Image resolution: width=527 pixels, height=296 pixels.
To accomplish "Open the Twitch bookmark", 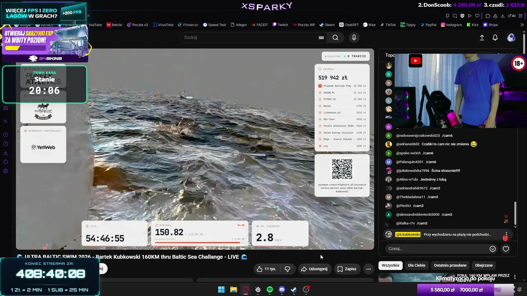I will point(280,25).
